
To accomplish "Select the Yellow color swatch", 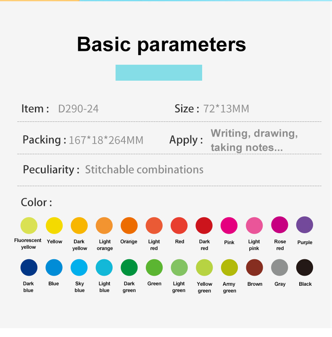I will point(54,225).
